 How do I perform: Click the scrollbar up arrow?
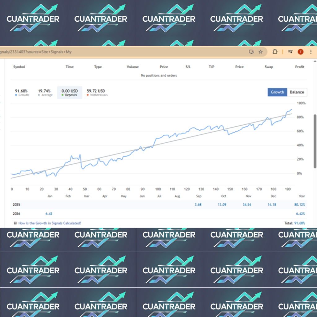click(x=315, y=61)
